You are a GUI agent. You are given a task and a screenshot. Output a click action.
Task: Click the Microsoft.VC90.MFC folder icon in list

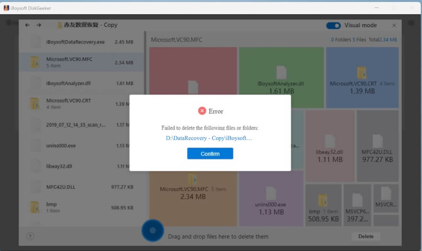35,62
